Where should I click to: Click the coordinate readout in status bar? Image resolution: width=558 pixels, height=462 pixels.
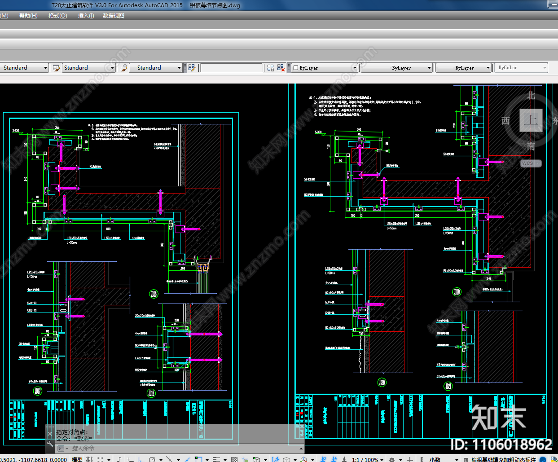pyautogui.click(x=34, y=459)
